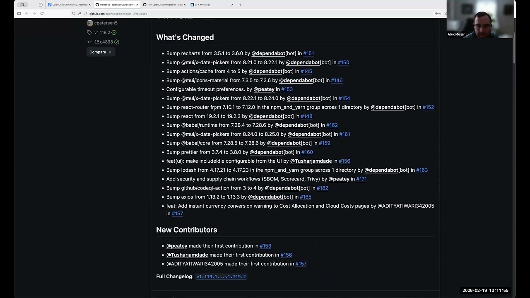The height and width of the screenshot is (298, 530).
Task: Open pull request #151 link
Action: click(x=308, y=53)
